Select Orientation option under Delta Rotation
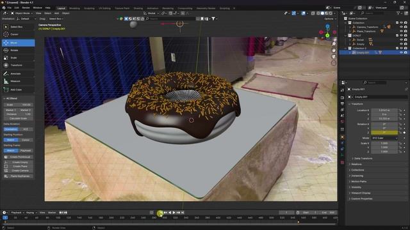410x230 pixels. pos(11,129)
